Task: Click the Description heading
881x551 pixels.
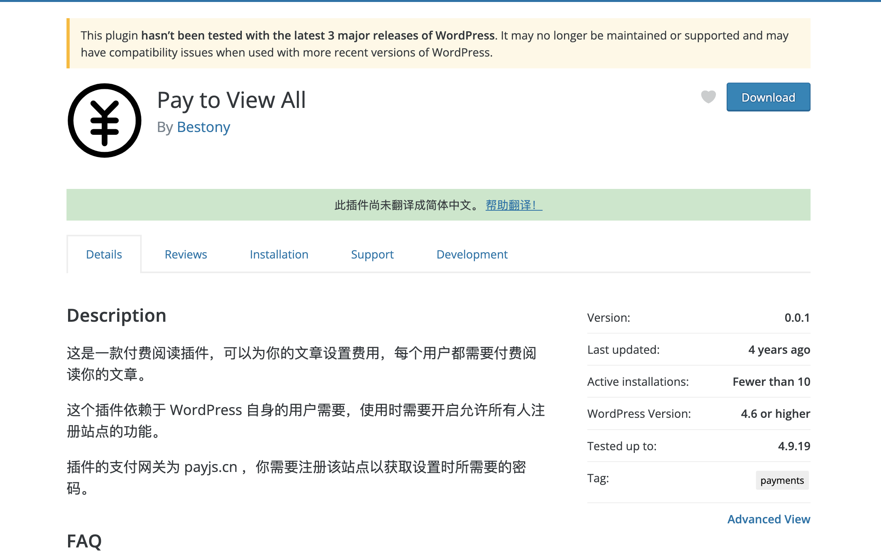Action: pyautogui.click(x=116, y=315)
